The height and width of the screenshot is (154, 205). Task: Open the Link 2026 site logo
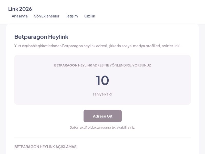[20, 9]
